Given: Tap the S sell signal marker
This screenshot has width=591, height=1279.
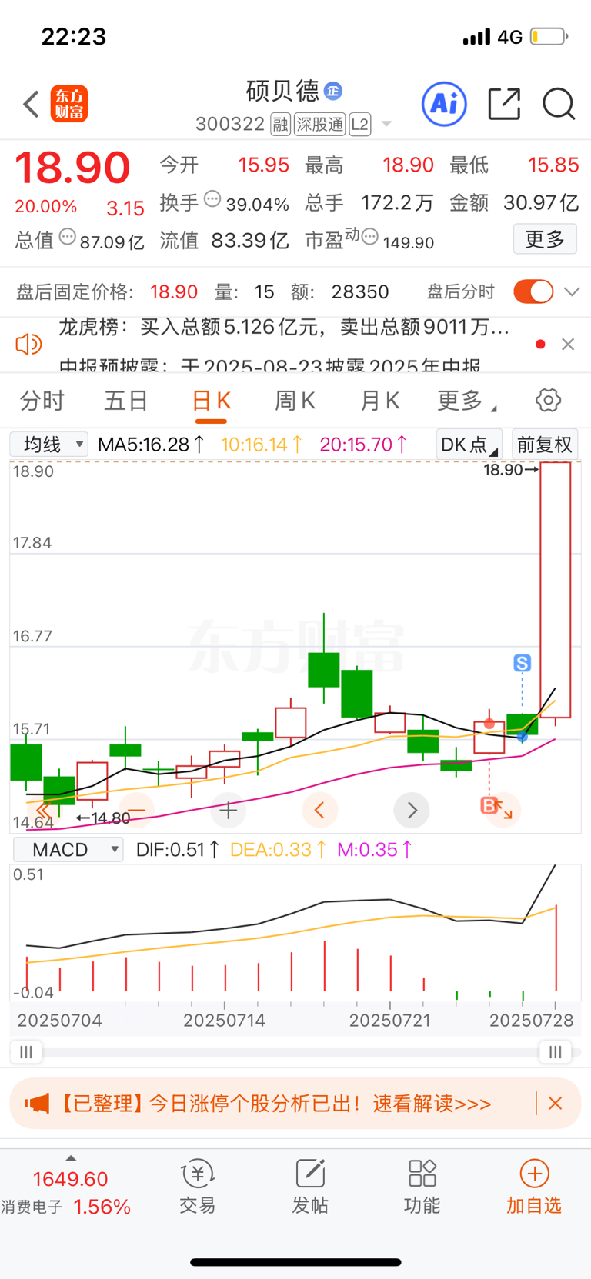Looking at the screenshot, I should click(x=523, y=663).
